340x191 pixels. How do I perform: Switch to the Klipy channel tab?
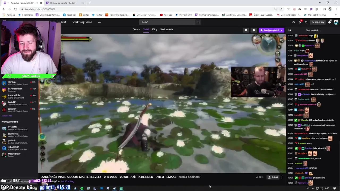(155, 29)
